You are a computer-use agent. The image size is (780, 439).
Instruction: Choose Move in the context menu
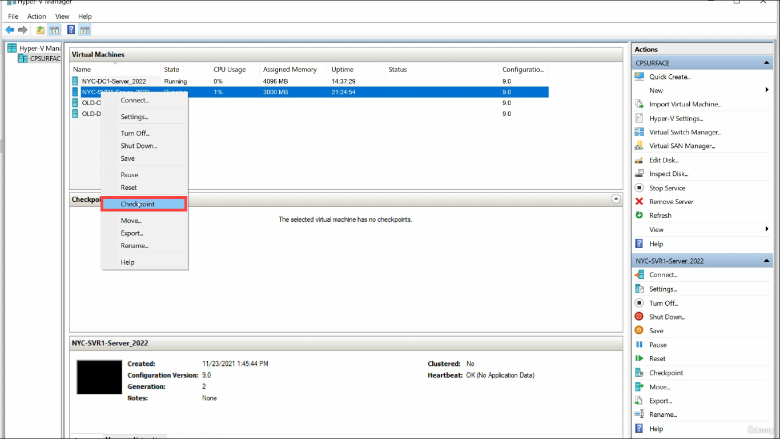click(x=144, y=221)
